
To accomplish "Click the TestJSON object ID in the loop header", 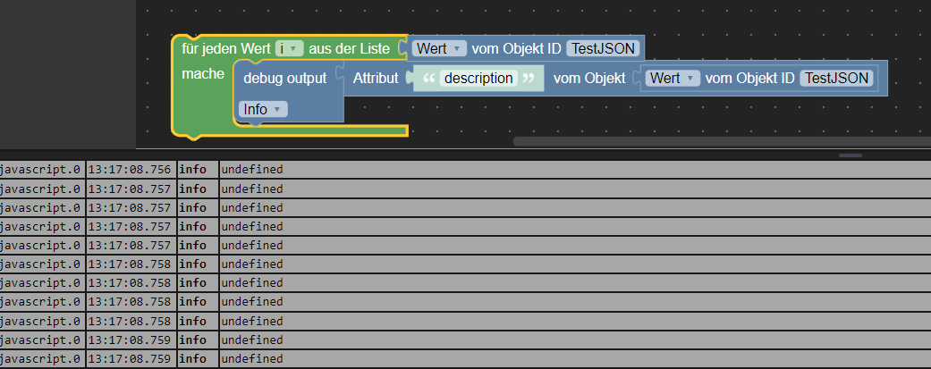I will click(604, 48).
